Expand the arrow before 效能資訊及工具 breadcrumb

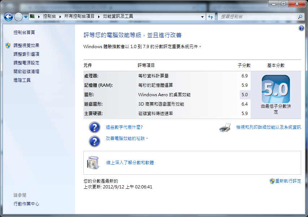99,17
